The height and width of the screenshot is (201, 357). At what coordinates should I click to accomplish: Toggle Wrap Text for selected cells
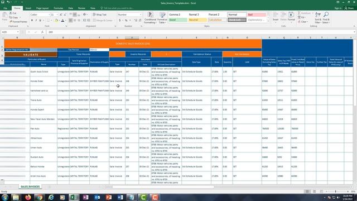click(x=100, y=15)
